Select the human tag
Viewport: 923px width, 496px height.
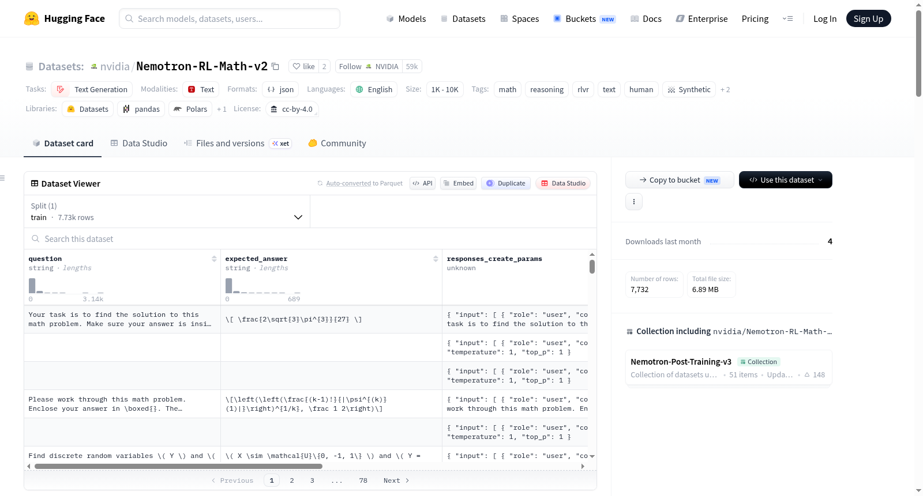tap(641, 89)
